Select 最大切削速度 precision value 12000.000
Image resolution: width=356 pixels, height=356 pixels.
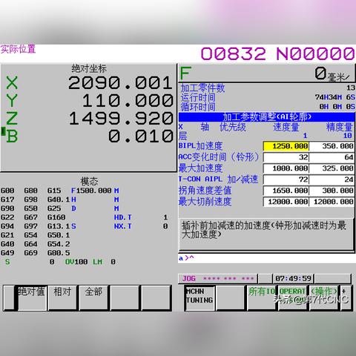(332, 202)
